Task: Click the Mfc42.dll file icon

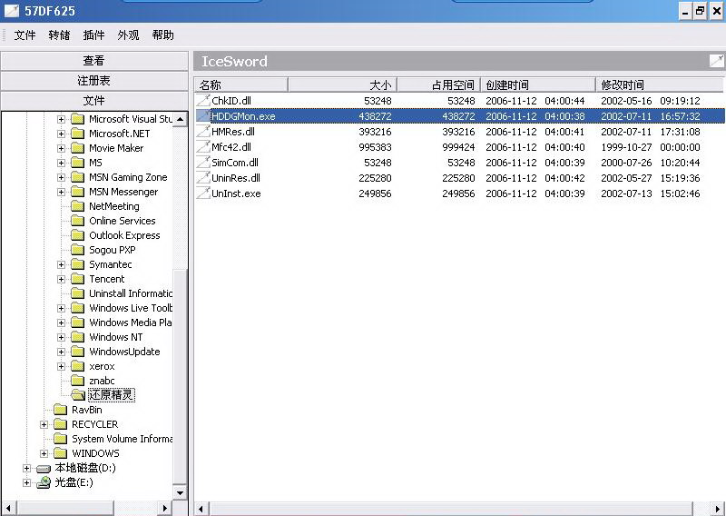Action: tap(202, 147)
